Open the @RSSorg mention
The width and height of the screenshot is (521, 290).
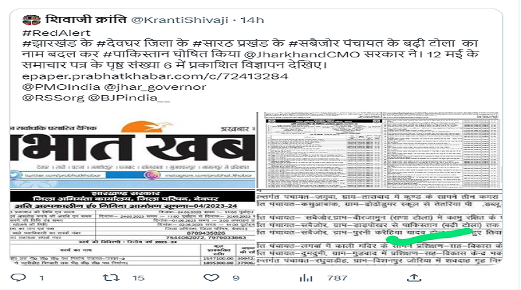pyautogui.click(x=53, y=98)
